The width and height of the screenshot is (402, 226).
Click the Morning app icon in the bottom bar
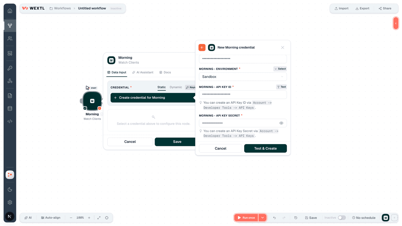click(386, 218)
